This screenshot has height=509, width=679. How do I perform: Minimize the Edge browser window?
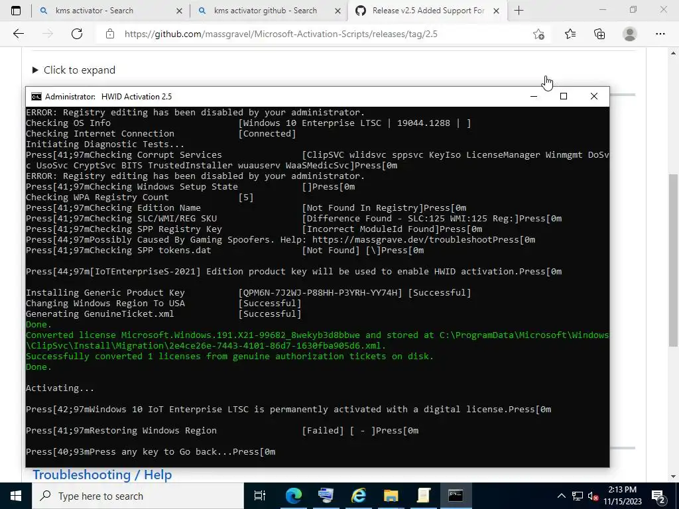[602, 9]
